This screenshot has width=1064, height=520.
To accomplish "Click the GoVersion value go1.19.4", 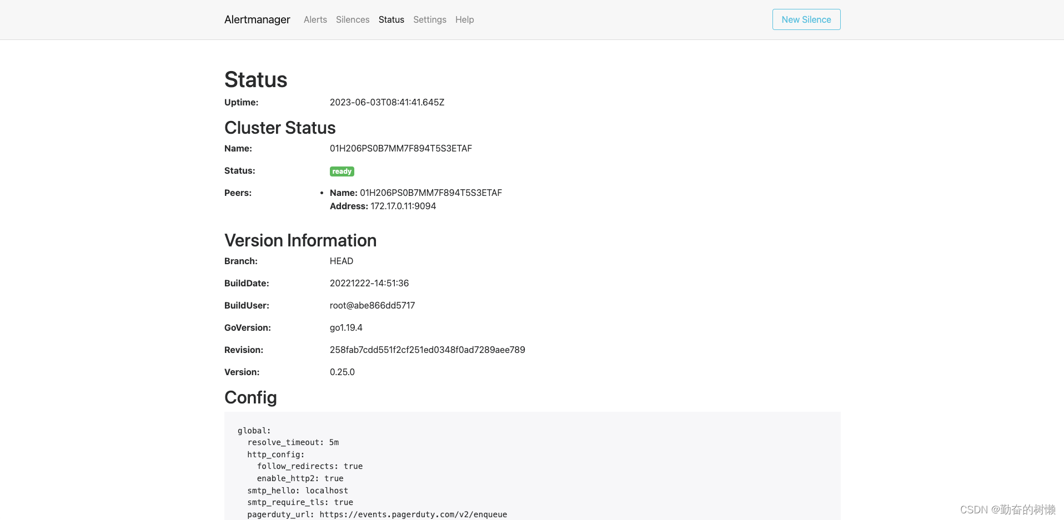I will (x=346, y=327).
